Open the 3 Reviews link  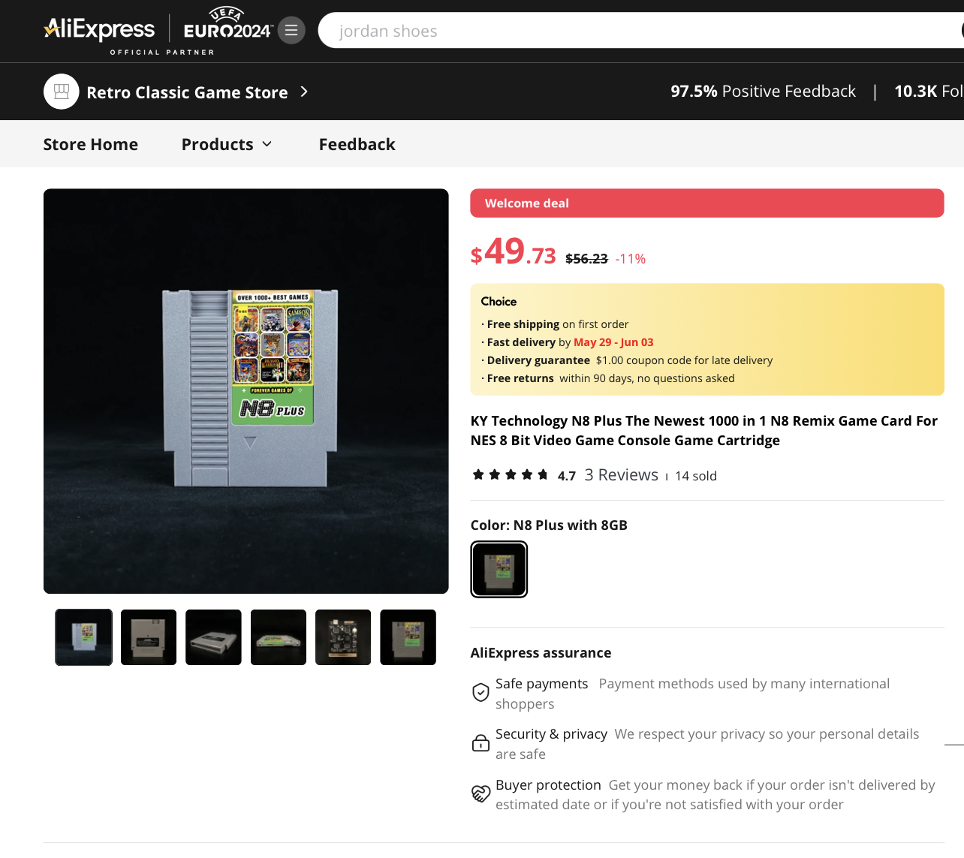[x=622, y=475]
